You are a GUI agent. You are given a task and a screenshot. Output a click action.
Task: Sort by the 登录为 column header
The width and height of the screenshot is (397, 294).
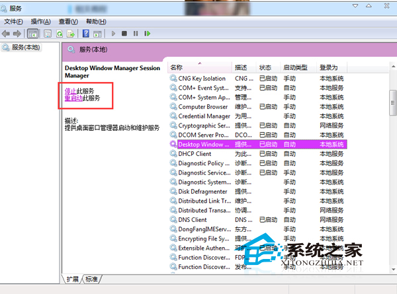[x=332, y=67]
